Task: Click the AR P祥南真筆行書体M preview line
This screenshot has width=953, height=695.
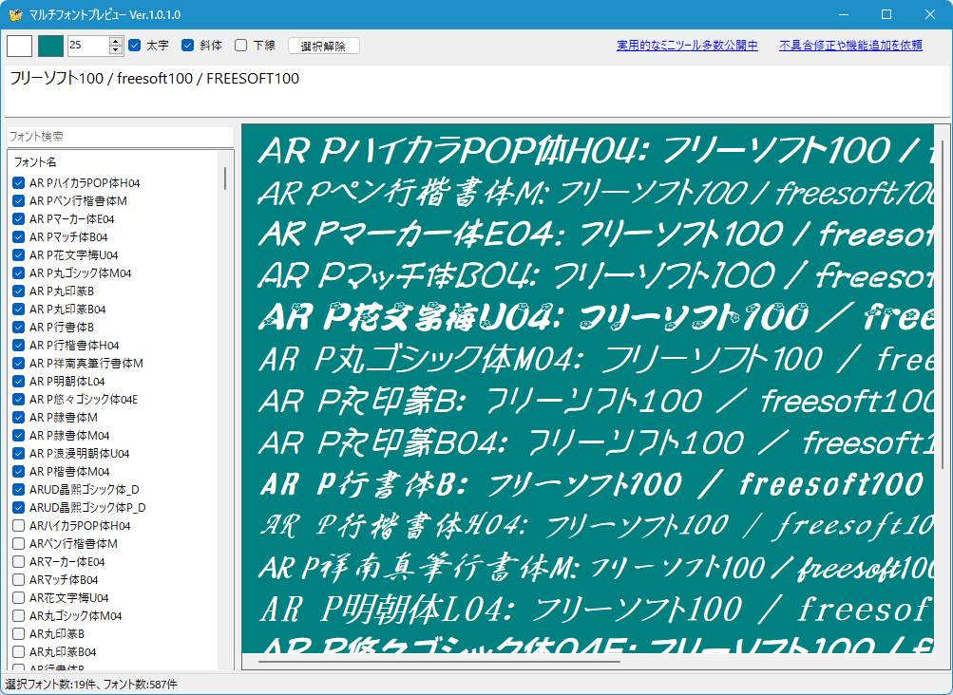Action: coord(597,568)
